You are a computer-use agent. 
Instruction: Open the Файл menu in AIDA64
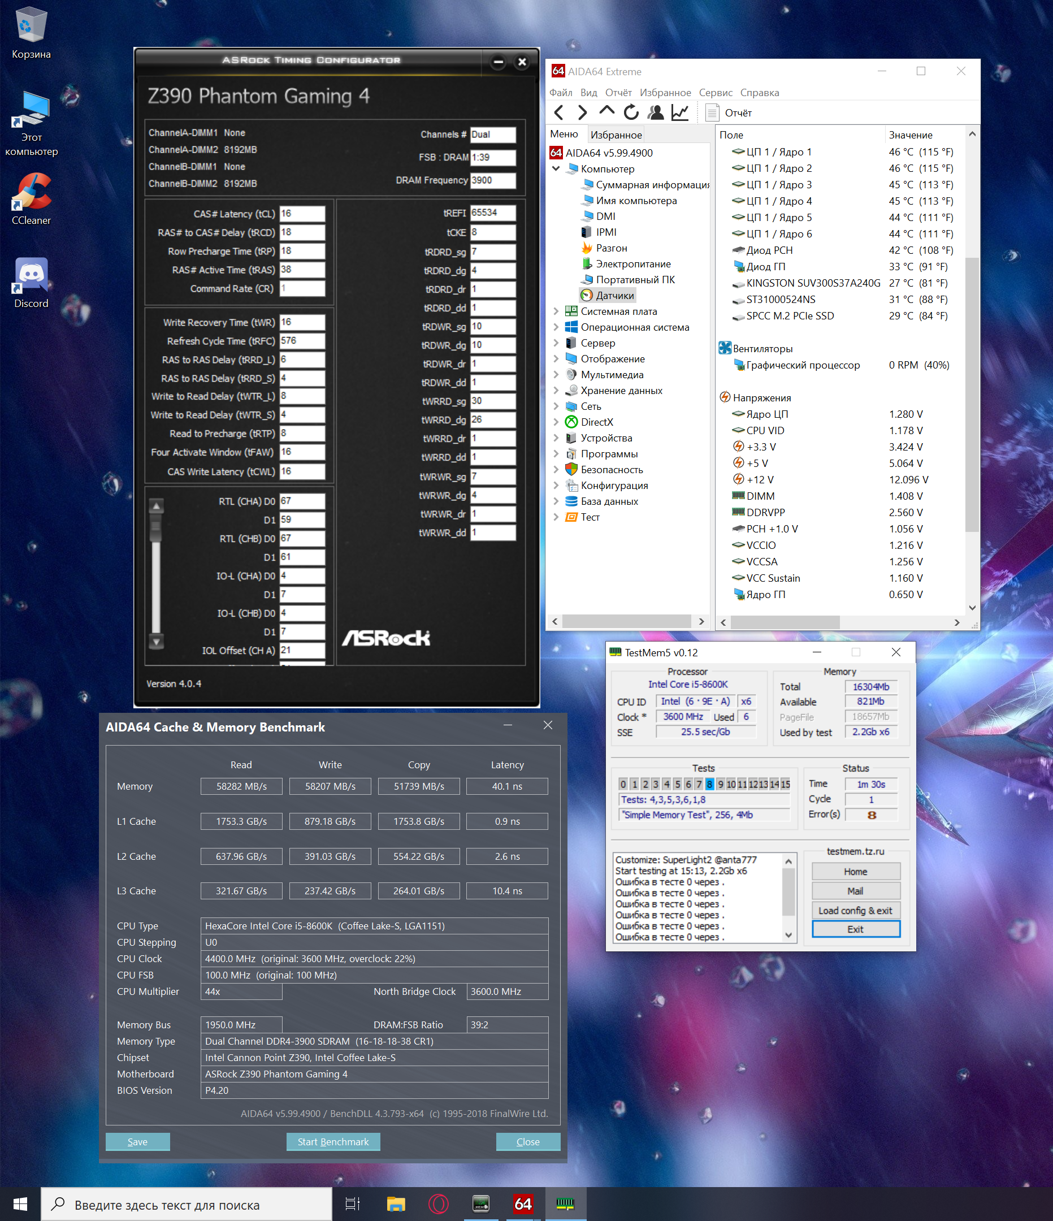[561, 93]
